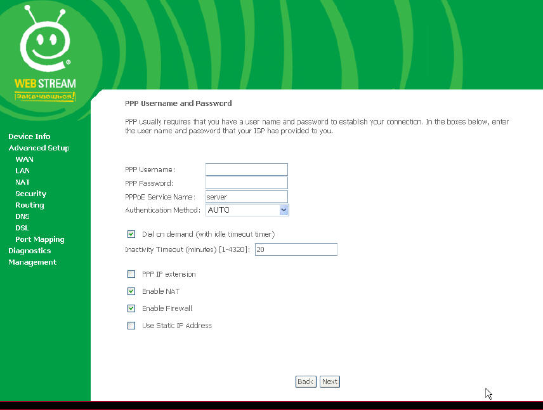Check the Use Static IP Address box
The width and height of the screenshot is (543, 410).
pyautogui.click(x=131, y=326)
